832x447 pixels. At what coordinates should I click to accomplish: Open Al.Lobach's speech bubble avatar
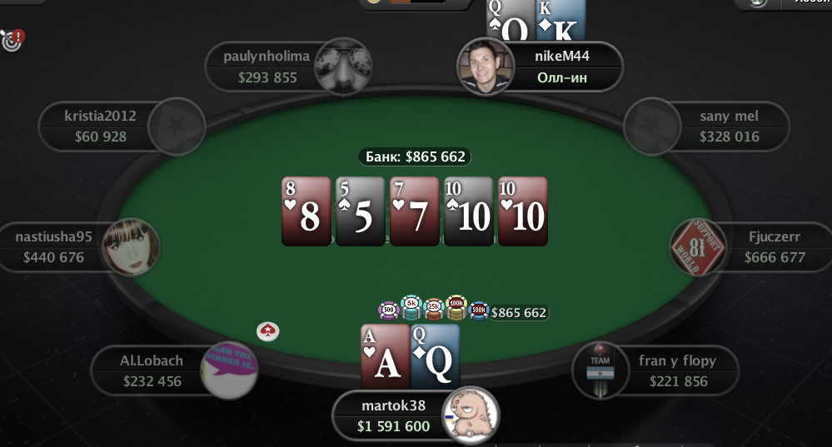click(x=229, y=370)
